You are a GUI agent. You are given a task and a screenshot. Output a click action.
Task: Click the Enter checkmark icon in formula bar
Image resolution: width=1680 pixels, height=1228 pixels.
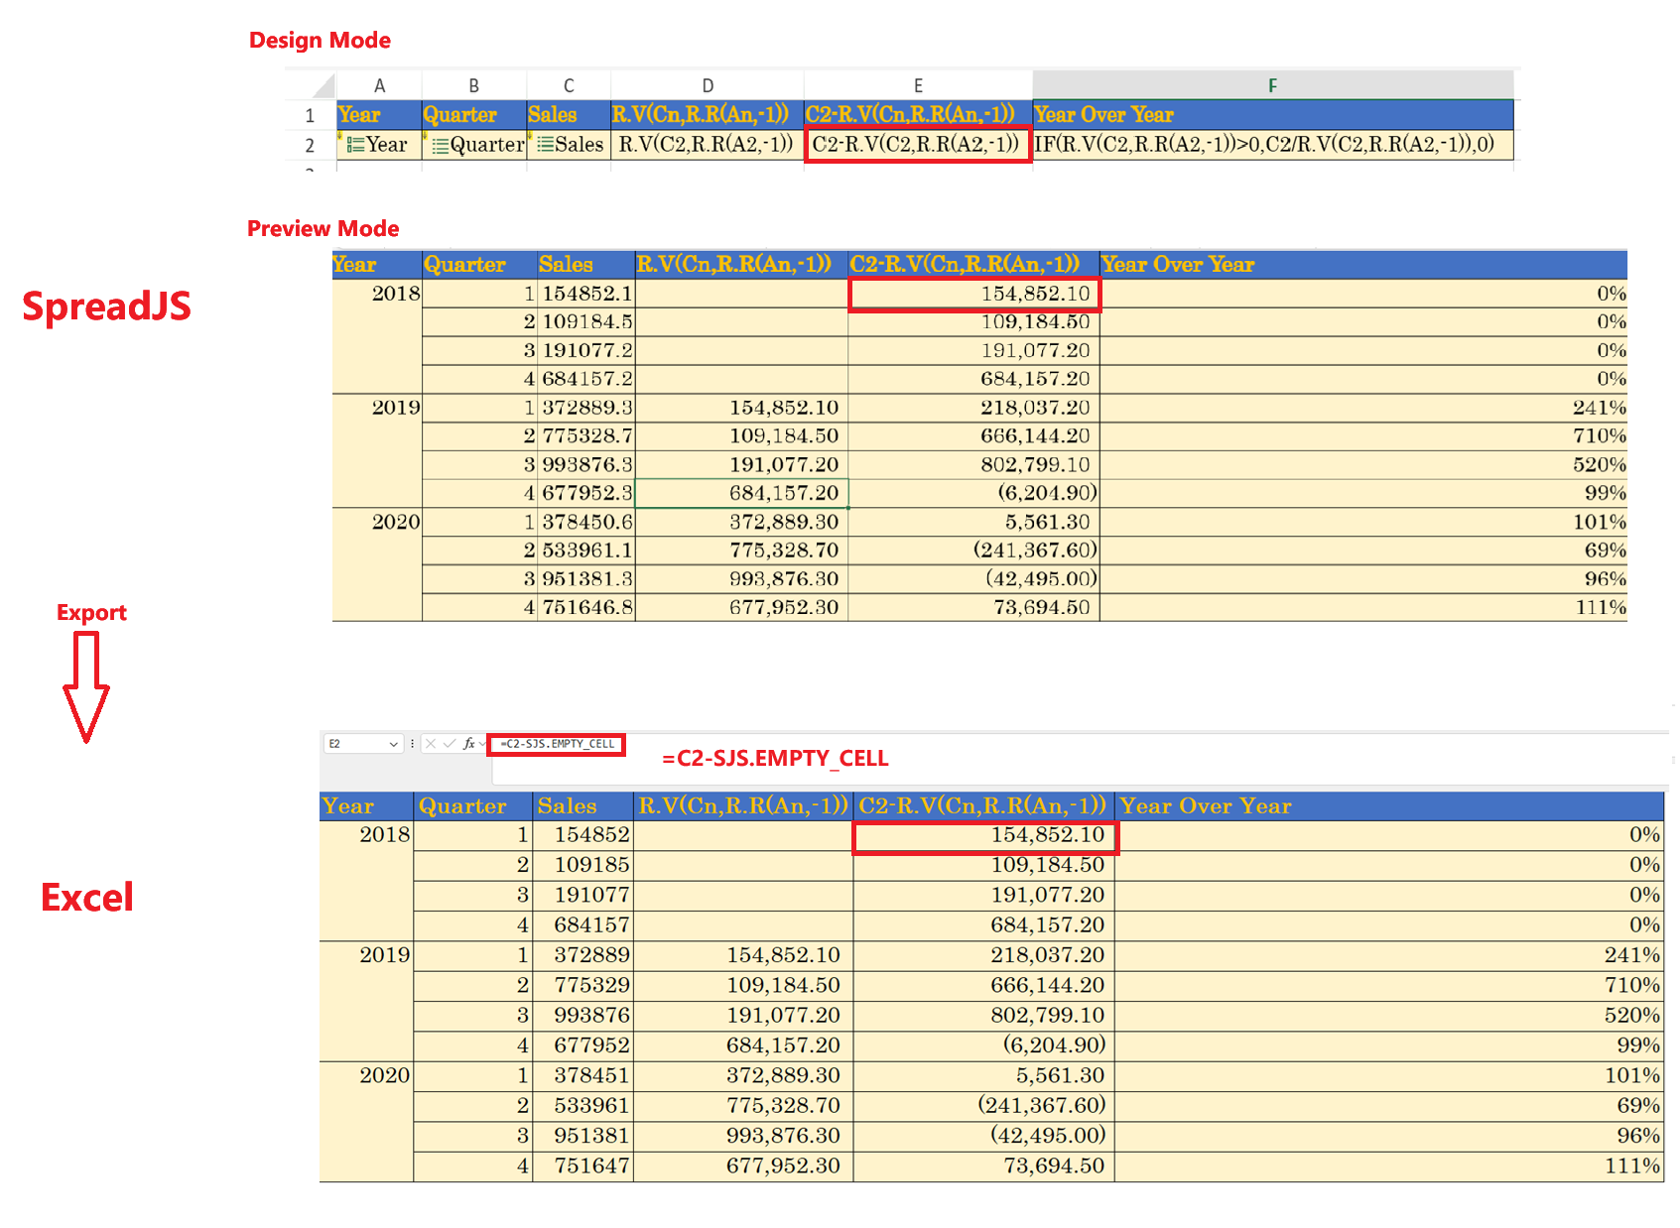click(x=450, y=744)
